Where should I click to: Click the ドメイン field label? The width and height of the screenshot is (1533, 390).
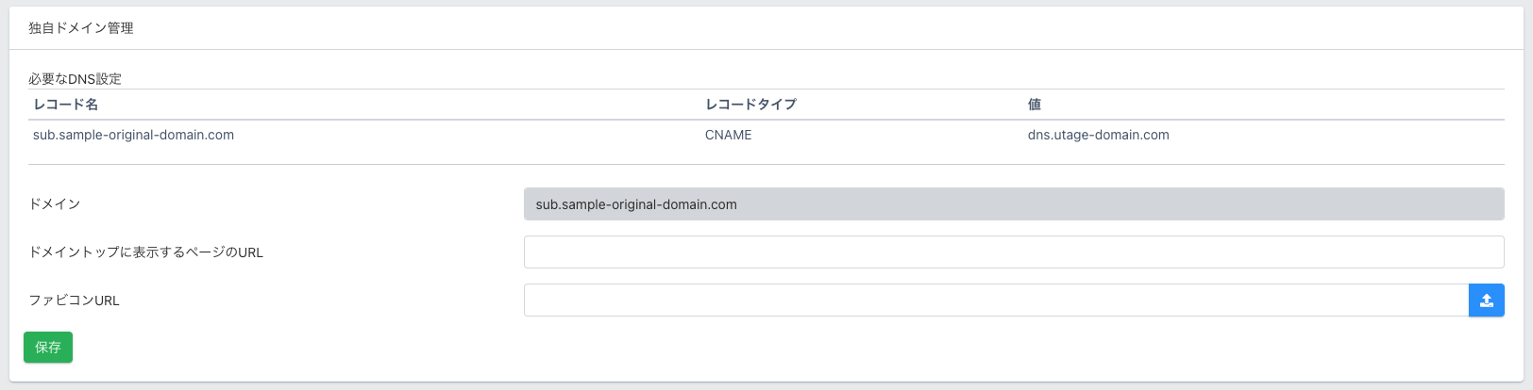point(55,204)
